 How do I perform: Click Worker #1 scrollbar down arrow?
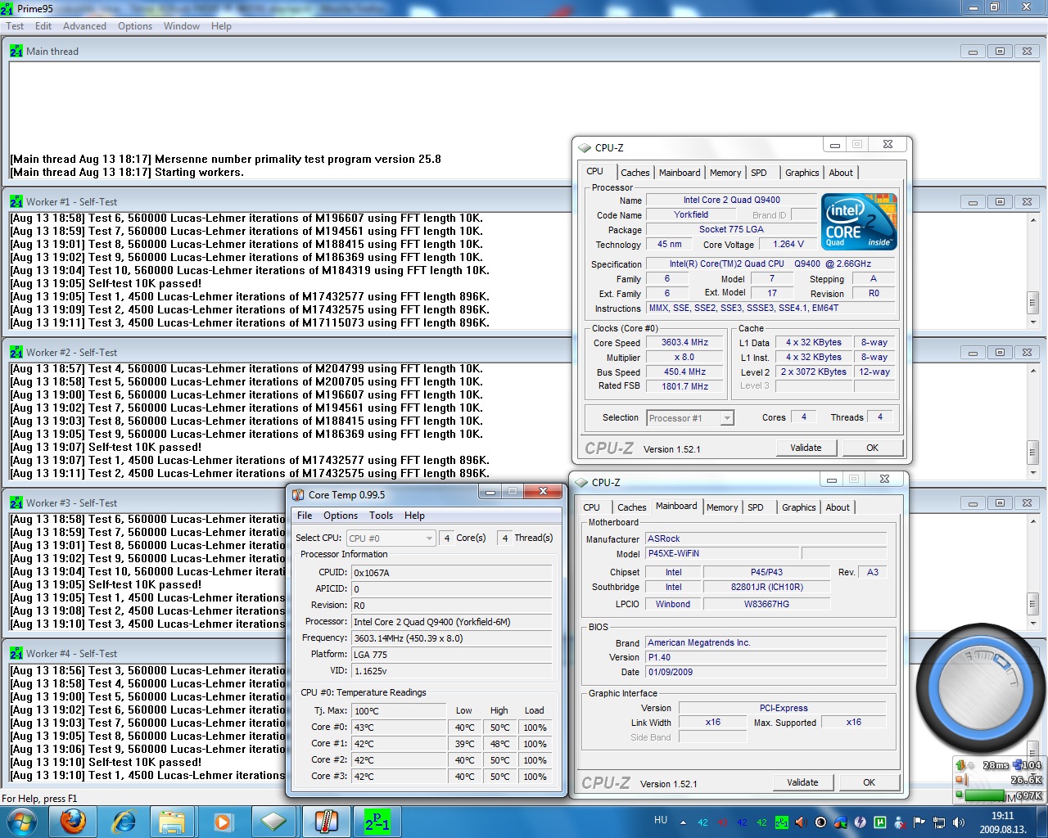point(1033,322)
